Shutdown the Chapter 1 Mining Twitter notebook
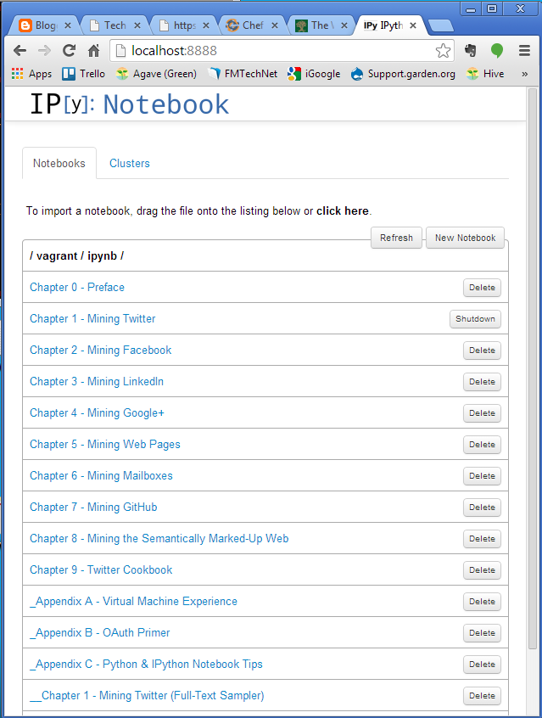Image resolution: width=542 pixels, height=718 pixels. click(x=475, y=319)
